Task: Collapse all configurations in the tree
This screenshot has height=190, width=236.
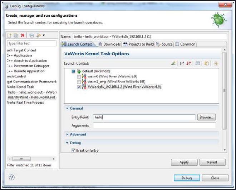Action: pos(31,35)
